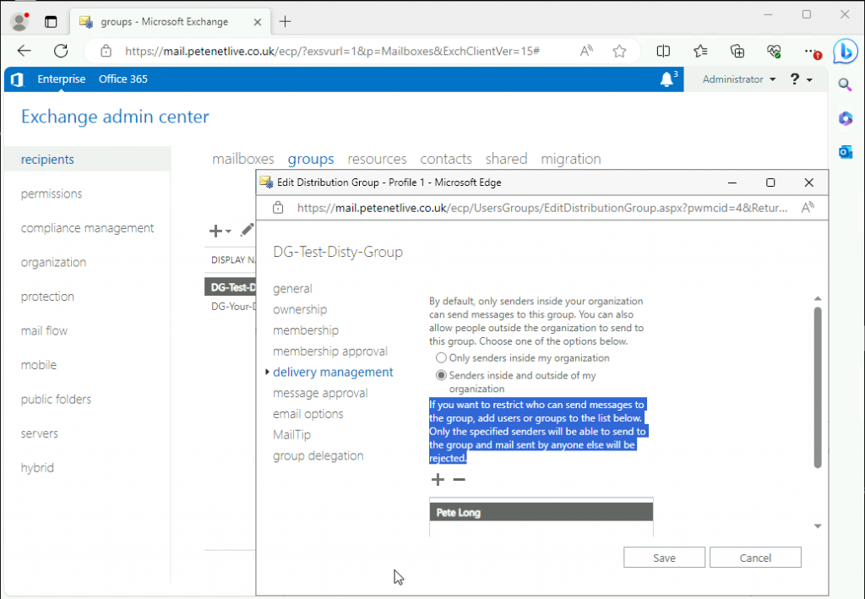Screen dimensions: 865x599
Task: Cancel editing the distribution group
Action: click(754, 558)
